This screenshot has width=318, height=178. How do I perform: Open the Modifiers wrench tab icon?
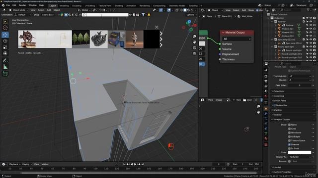pos(266,114)
